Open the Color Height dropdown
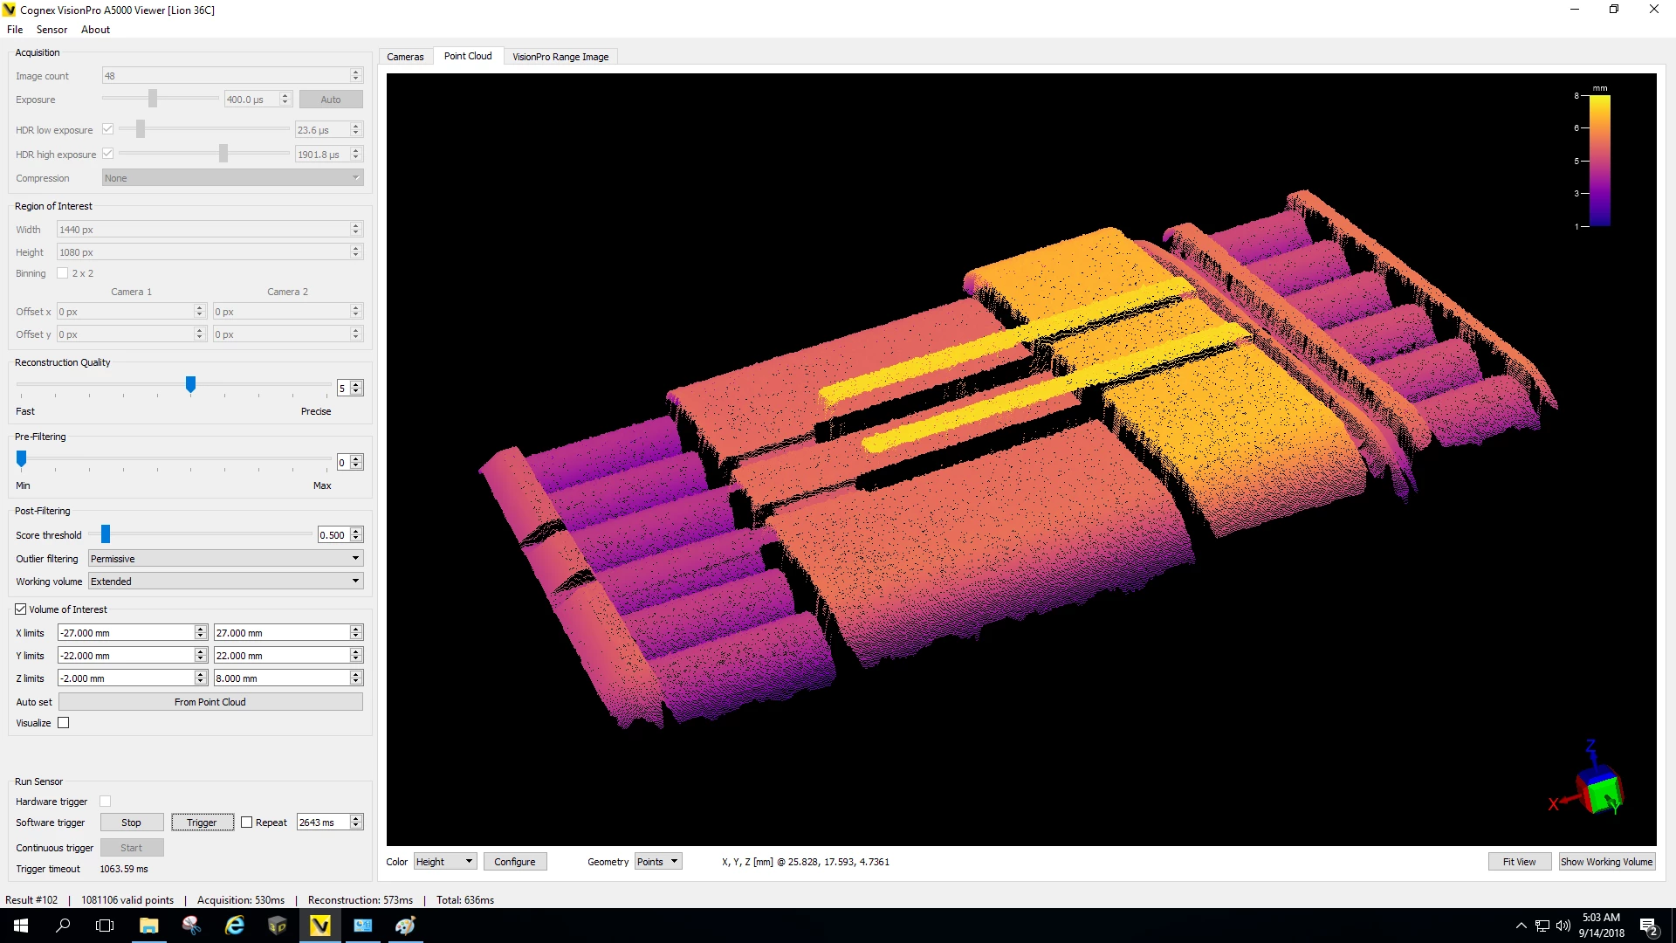 pos(444,860)
